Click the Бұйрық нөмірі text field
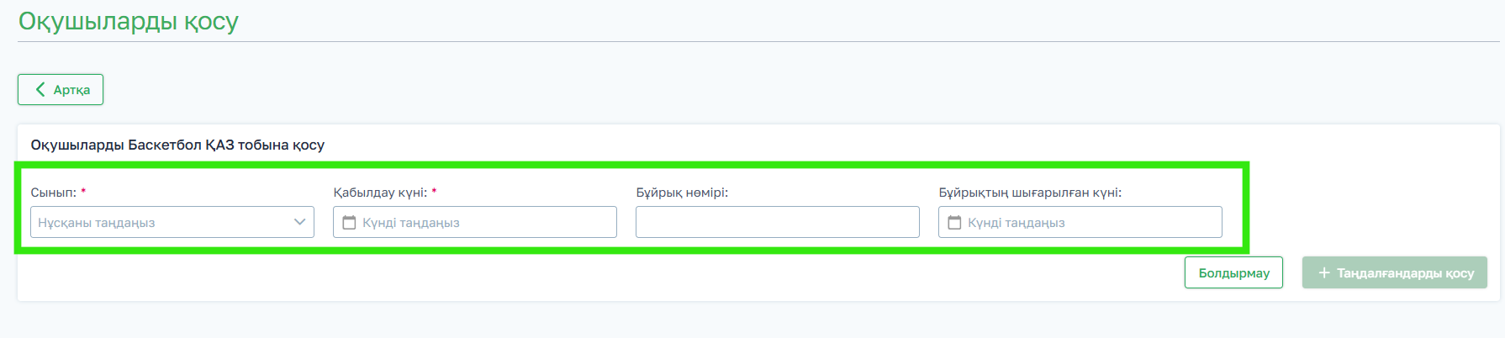1505x338 pixels. [777, 223]
